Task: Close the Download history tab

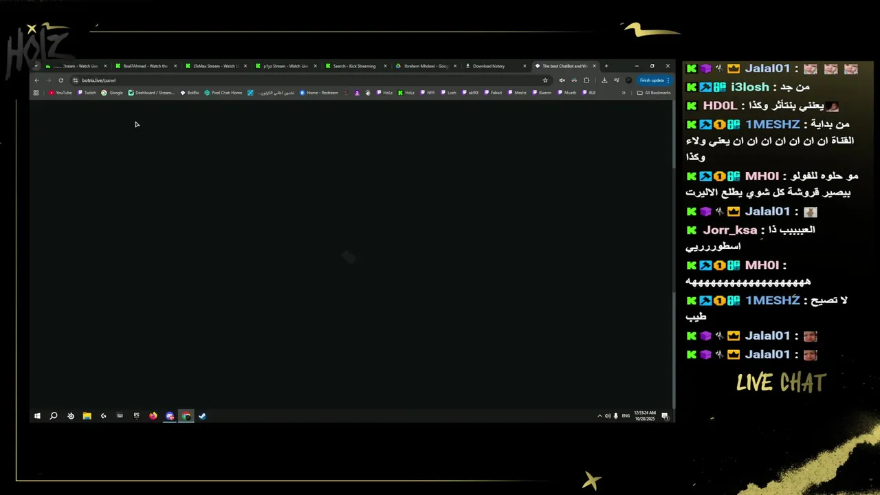Action: 525,66
